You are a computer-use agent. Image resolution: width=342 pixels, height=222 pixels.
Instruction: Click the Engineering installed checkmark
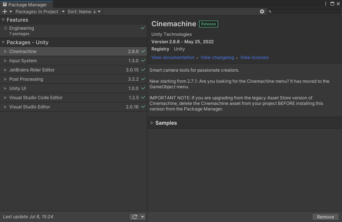pyautogui.click(x=142, y=28)
